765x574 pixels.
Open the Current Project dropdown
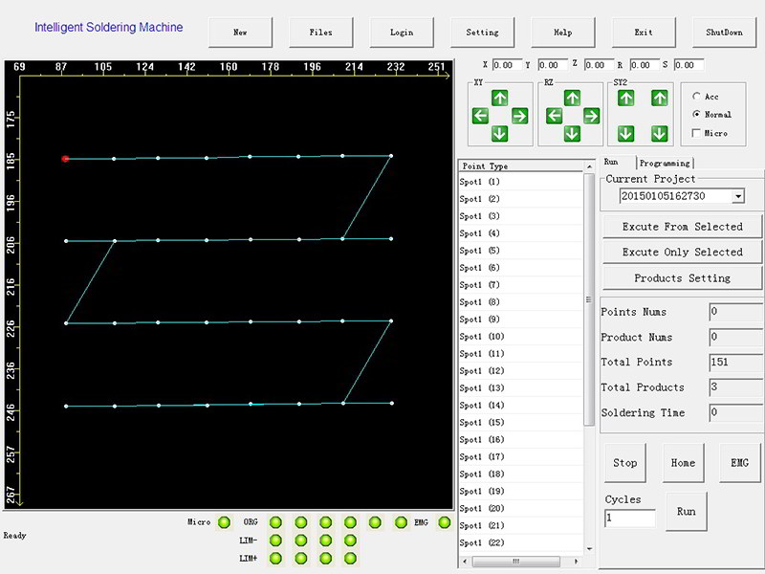tap(738, 196)
